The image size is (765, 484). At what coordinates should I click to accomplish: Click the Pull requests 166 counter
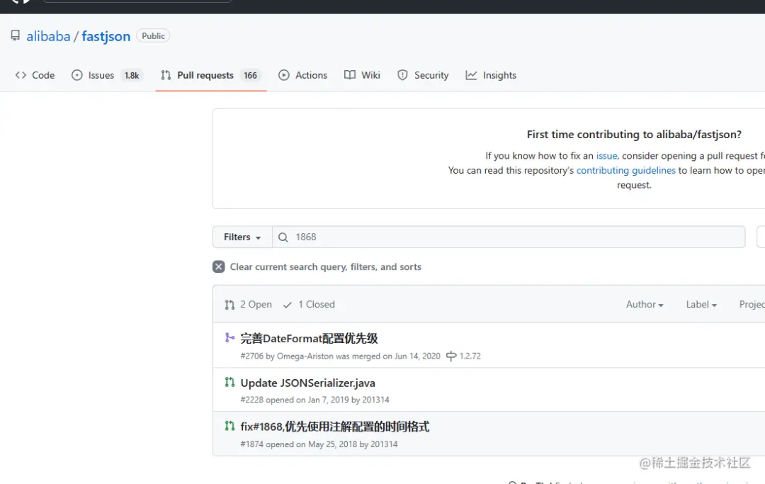point(250,75)
